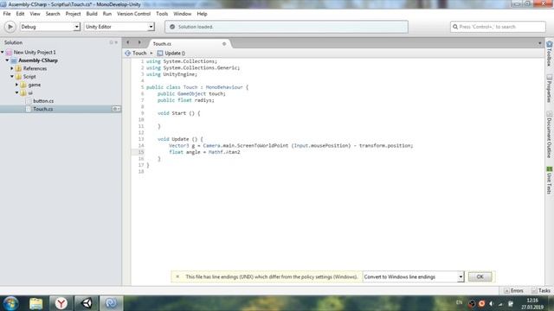
Task: Open the Tools menu
Action: coord(162,14)
